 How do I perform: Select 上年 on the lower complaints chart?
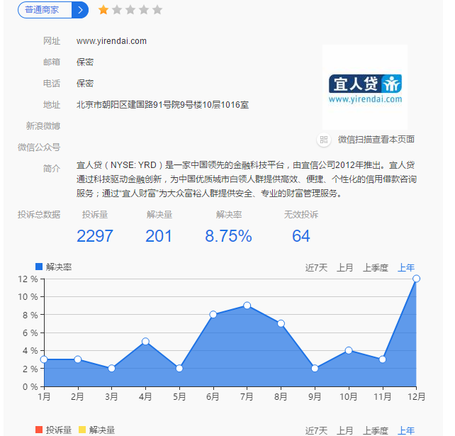pyautogui.click(x=406, y=431)
